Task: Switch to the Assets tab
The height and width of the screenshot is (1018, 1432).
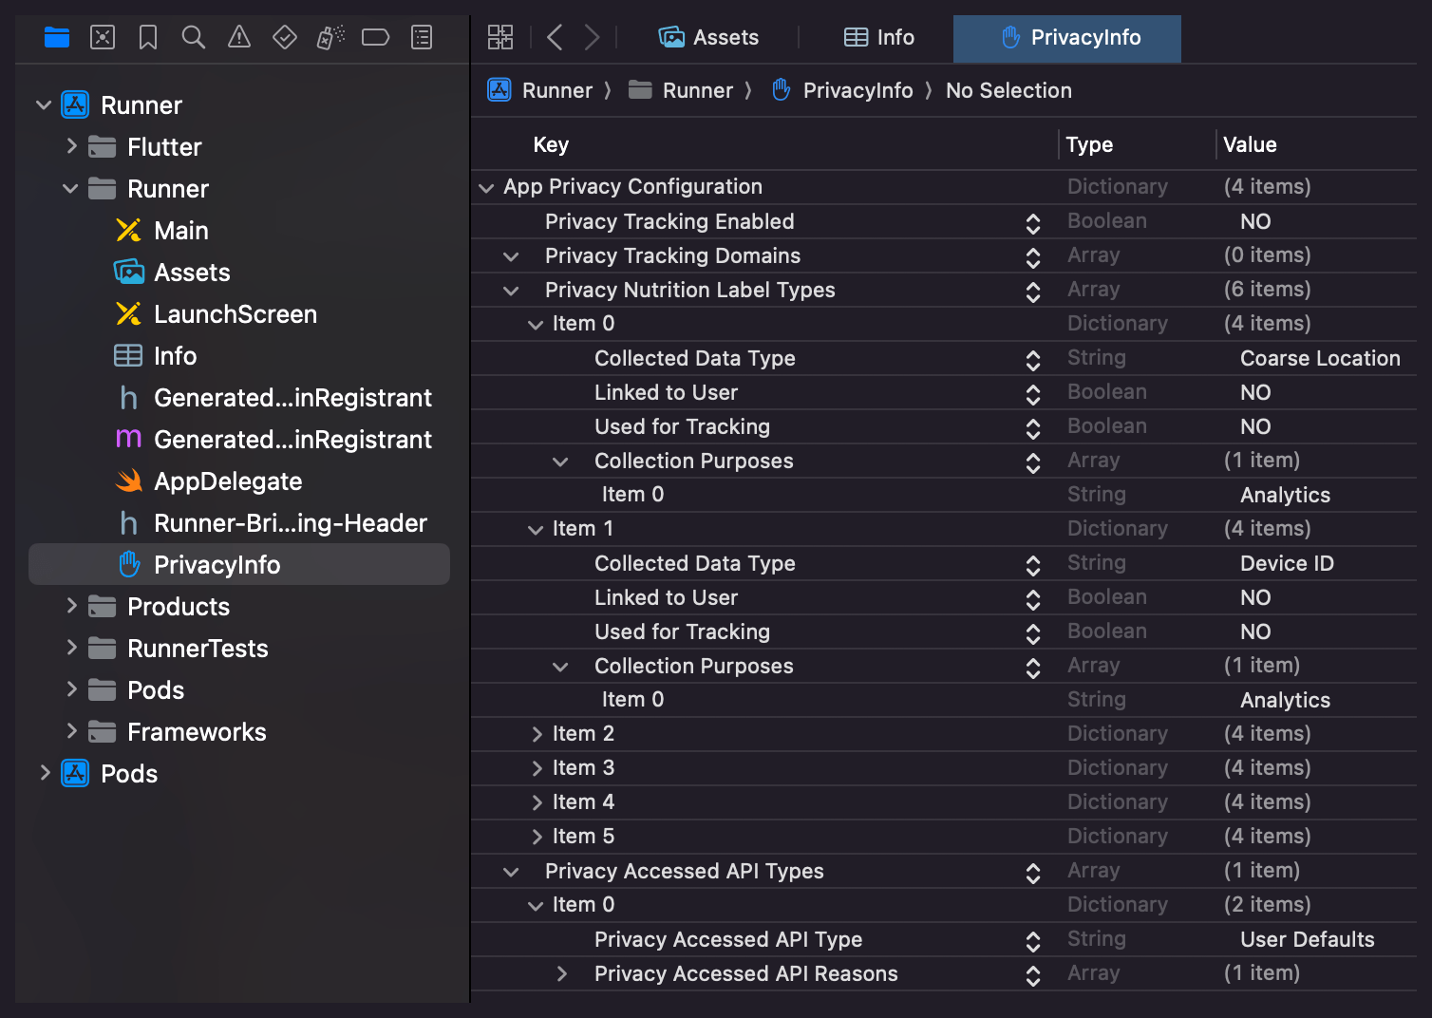Action: [x=709, y=38]
